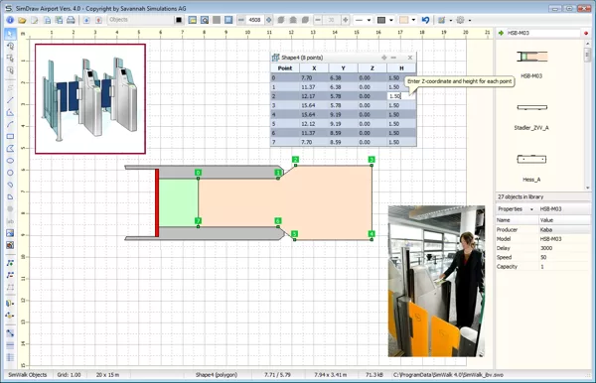Select X value 7.70 of point 0
Screen dimensions: 596x383
(306, 77)
